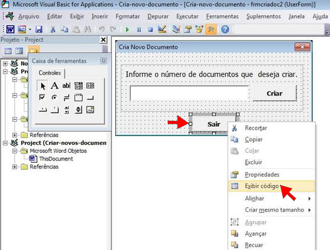The width and height of the screenshot is (330, 250).
Task: Run macro with the green play icon
Action: pos(127,30)
